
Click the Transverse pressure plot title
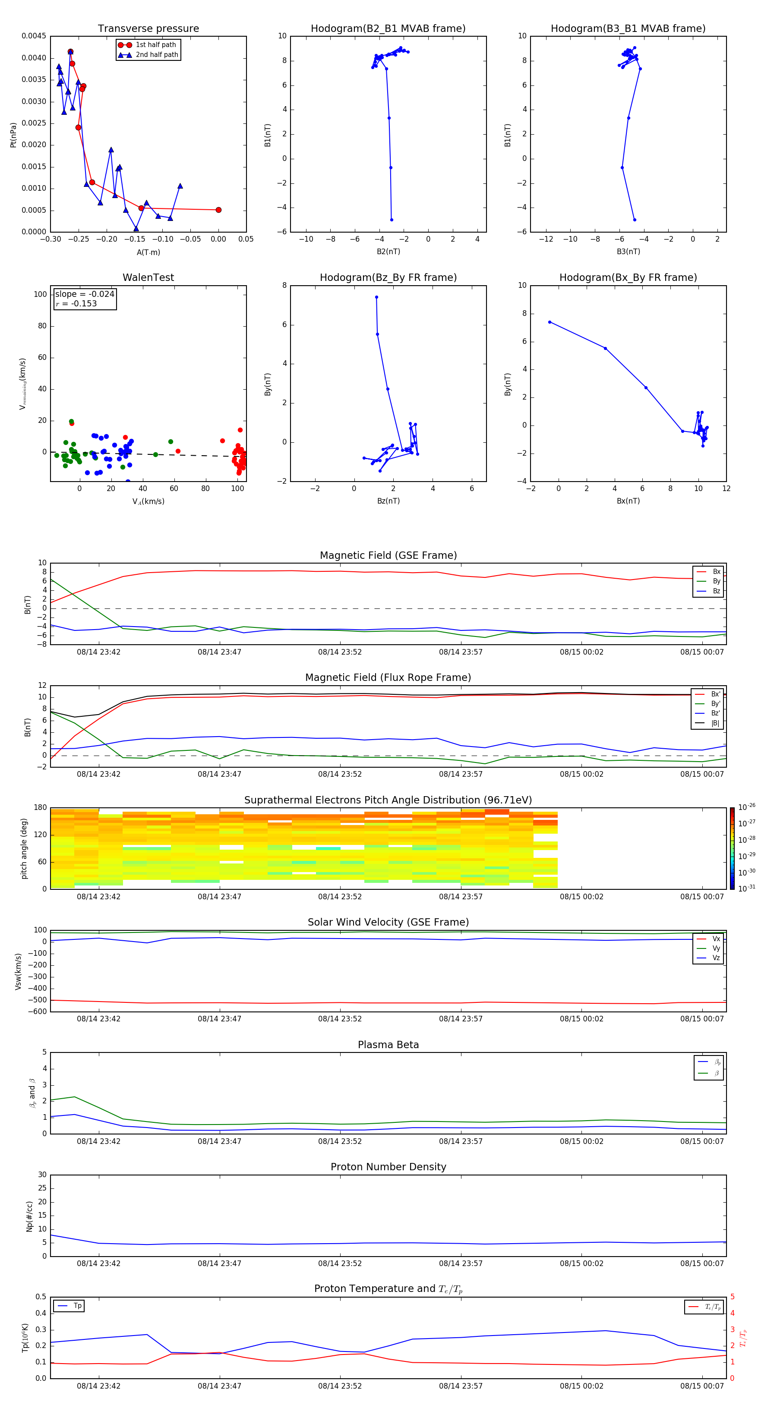point(148,29)
